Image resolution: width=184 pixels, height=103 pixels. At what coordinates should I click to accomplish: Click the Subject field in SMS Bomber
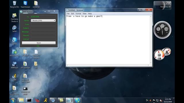(x=43, y=28)
